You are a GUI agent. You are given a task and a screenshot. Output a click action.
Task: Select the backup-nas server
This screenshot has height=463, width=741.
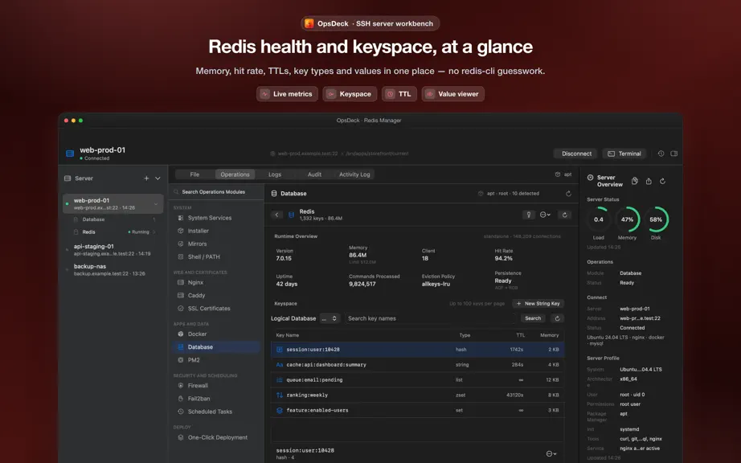click(113, 270)
